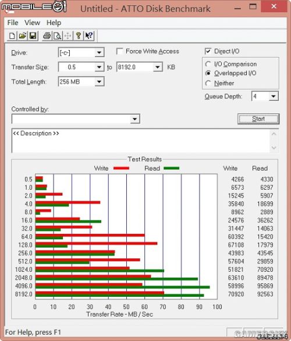The image size is (291, 341).
Task: Uncheck the Direct I/O checkbox
Action: 208,51
